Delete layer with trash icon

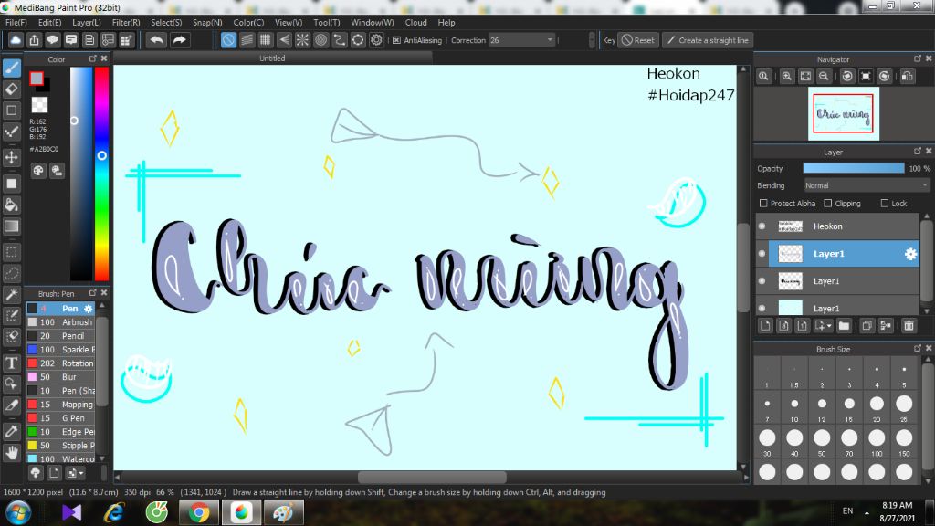click(909, 326)
